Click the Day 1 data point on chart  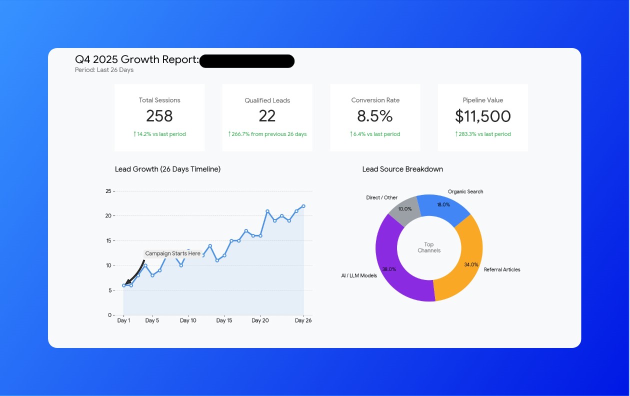[x=124, y=285]
